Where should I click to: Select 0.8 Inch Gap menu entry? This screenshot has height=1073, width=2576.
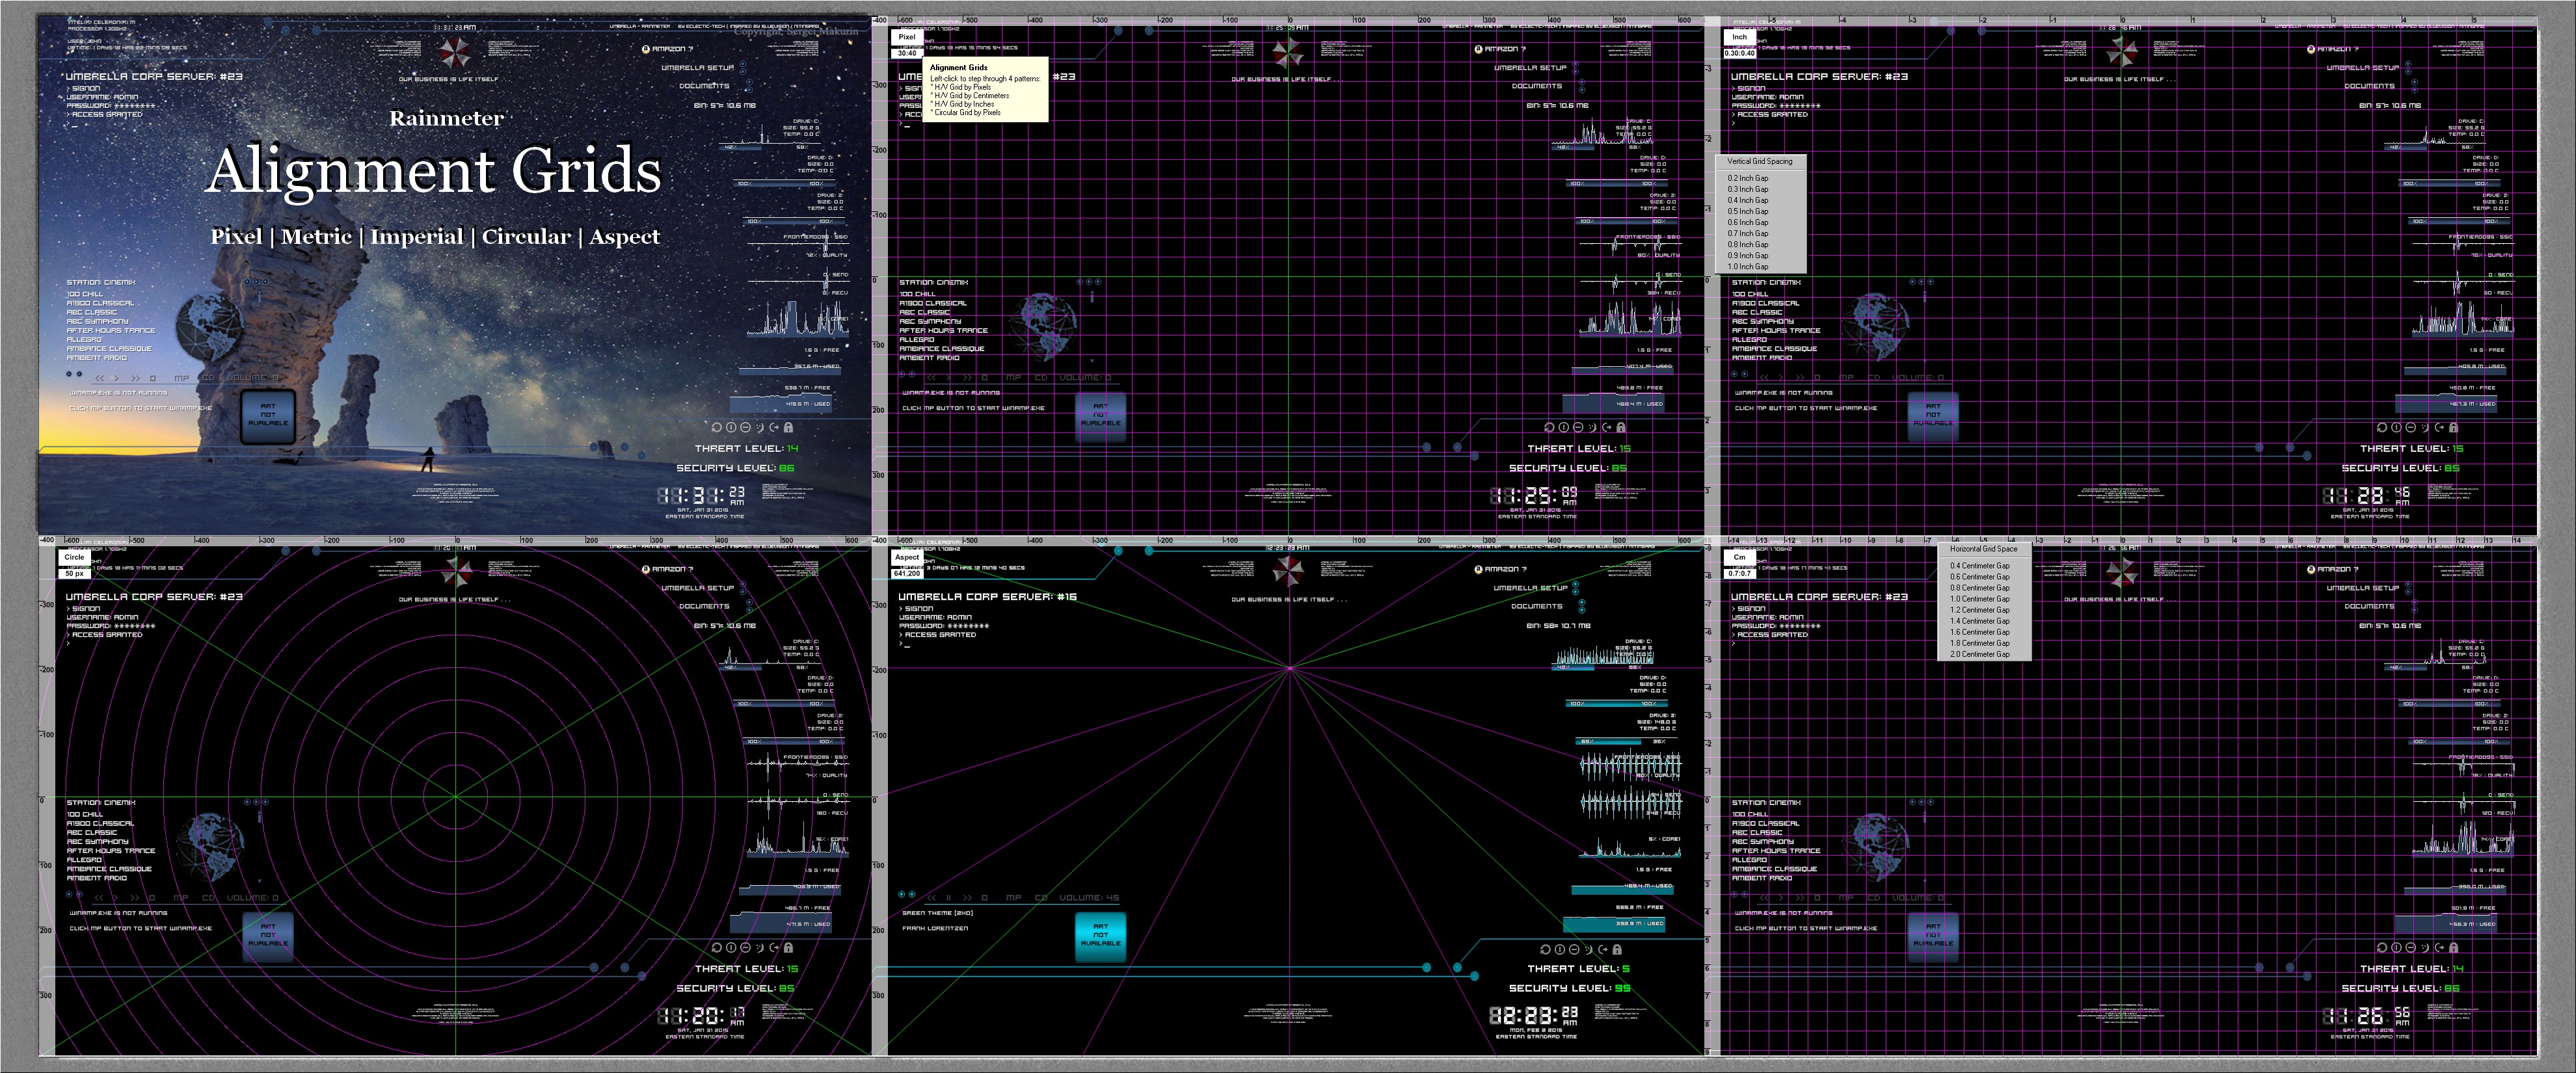pyautogui.click(x=1748, y=245)
